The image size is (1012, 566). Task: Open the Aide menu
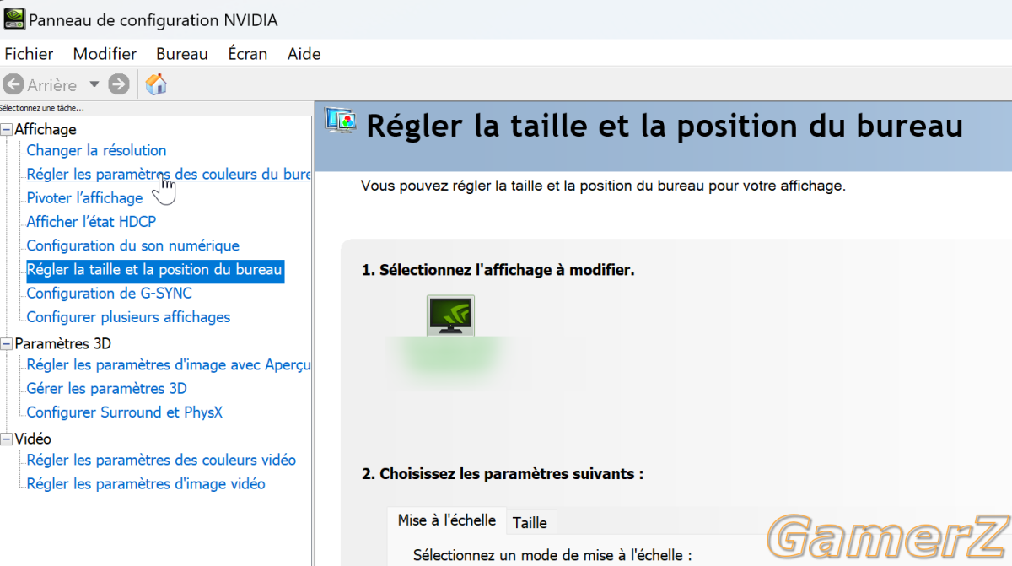click(304, 53)
